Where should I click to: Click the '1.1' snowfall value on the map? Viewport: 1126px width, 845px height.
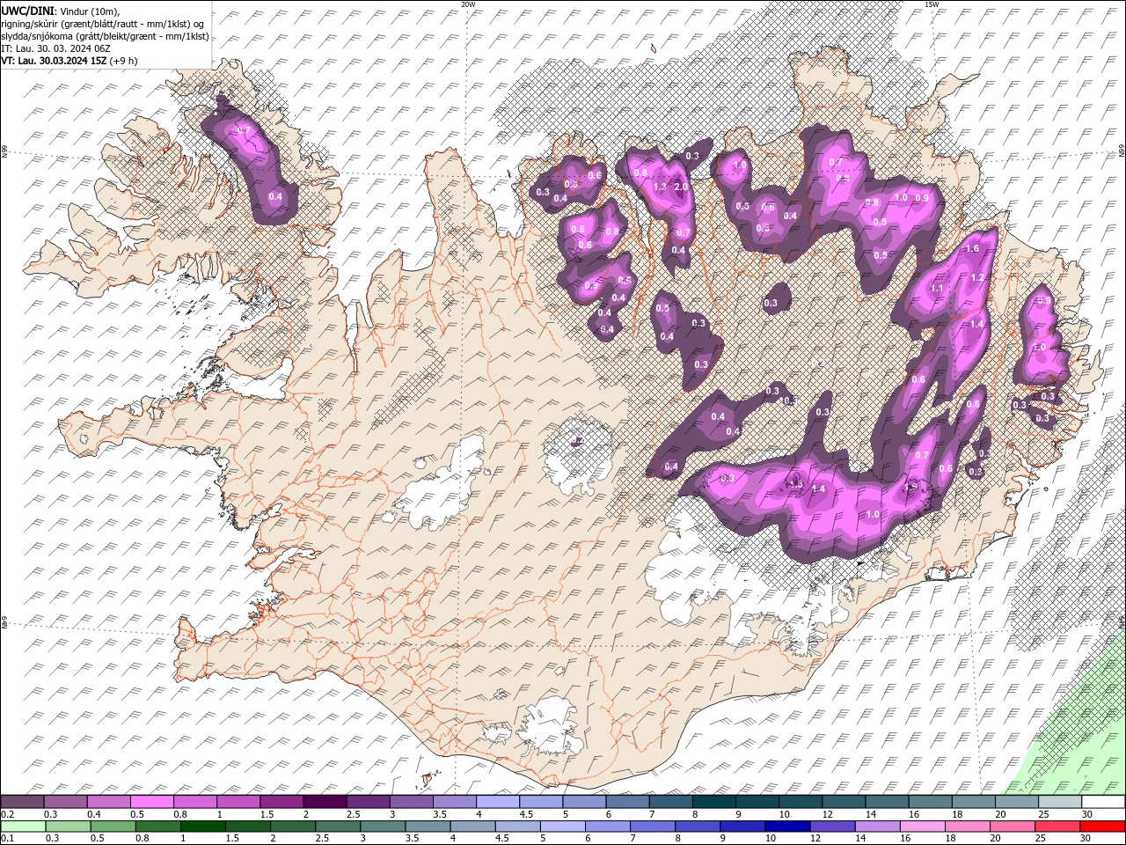(x=937, y=289)
